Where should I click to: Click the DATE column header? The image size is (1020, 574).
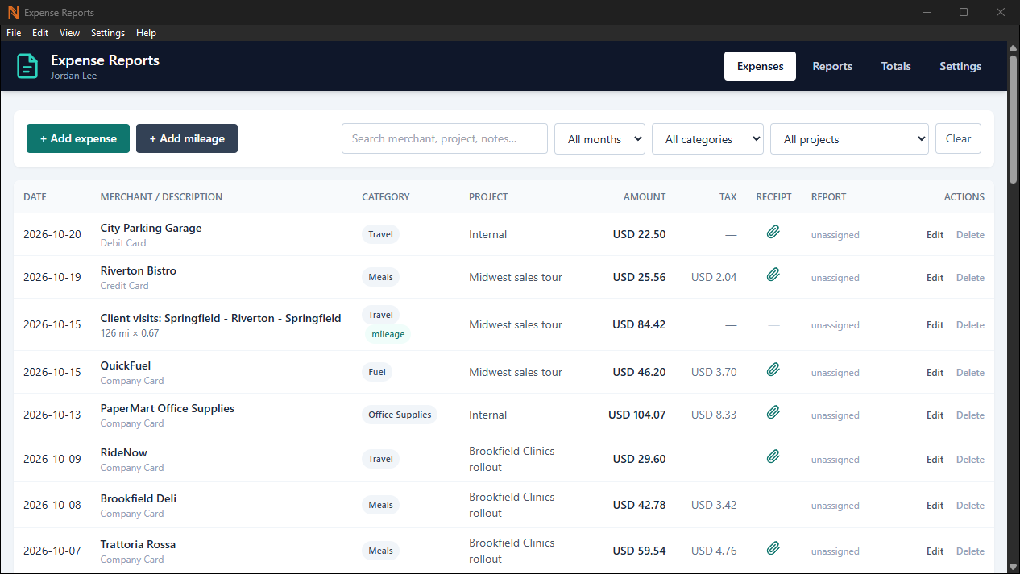tap(35, 196)
